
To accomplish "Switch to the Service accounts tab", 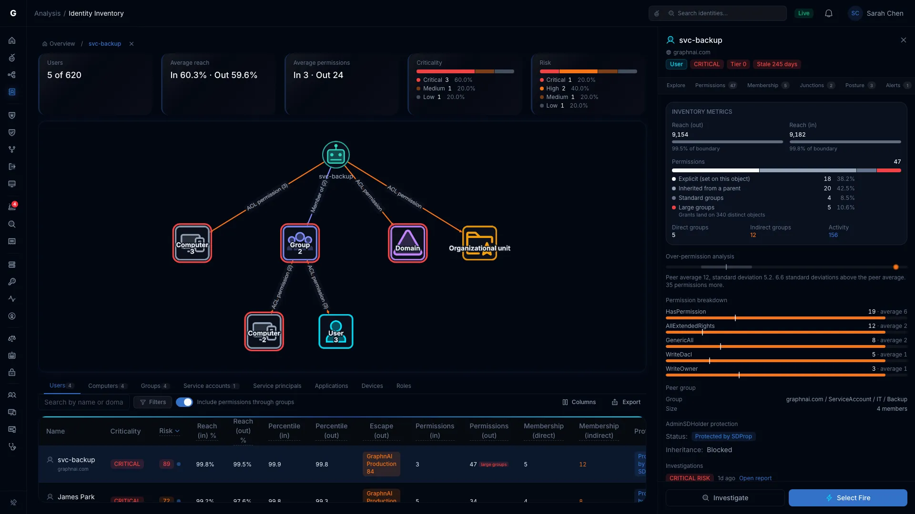I will tap(211, 386).
